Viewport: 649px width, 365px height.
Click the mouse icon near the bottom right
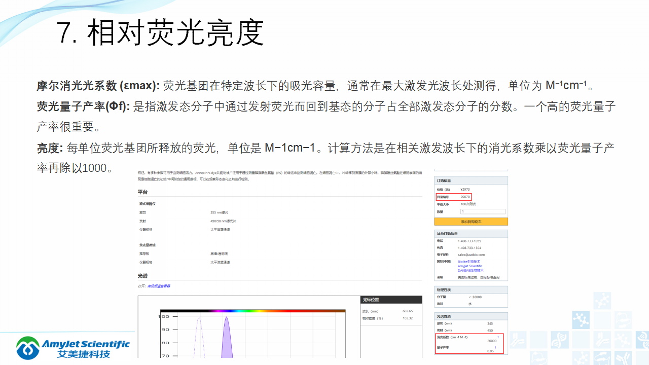click(x=602, y=359)
